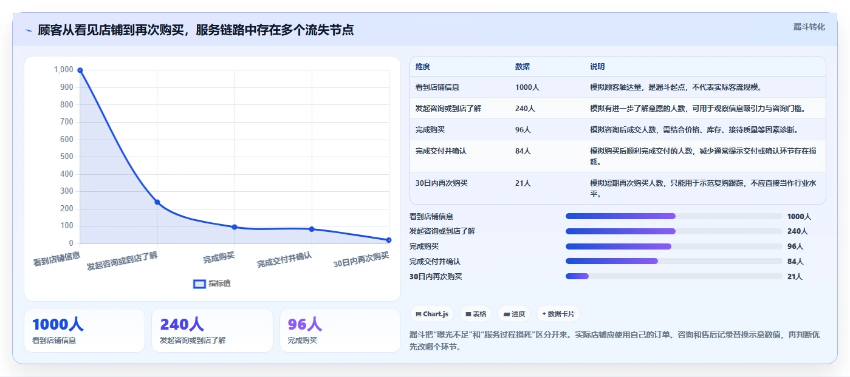Click the 表格 chip
The width and height of the screenshot is (850, 377).
(x=475, y=314)
